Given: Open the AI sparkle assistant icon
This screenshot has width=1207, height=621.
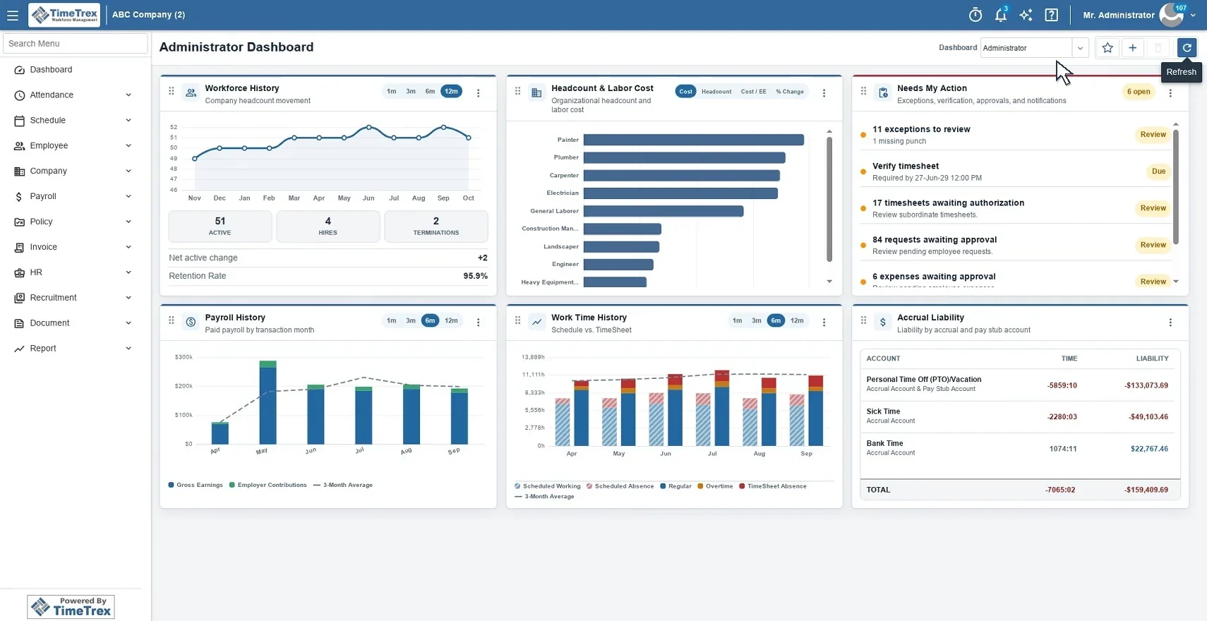Looking at the screenshot, I should tap(1026, 15).
